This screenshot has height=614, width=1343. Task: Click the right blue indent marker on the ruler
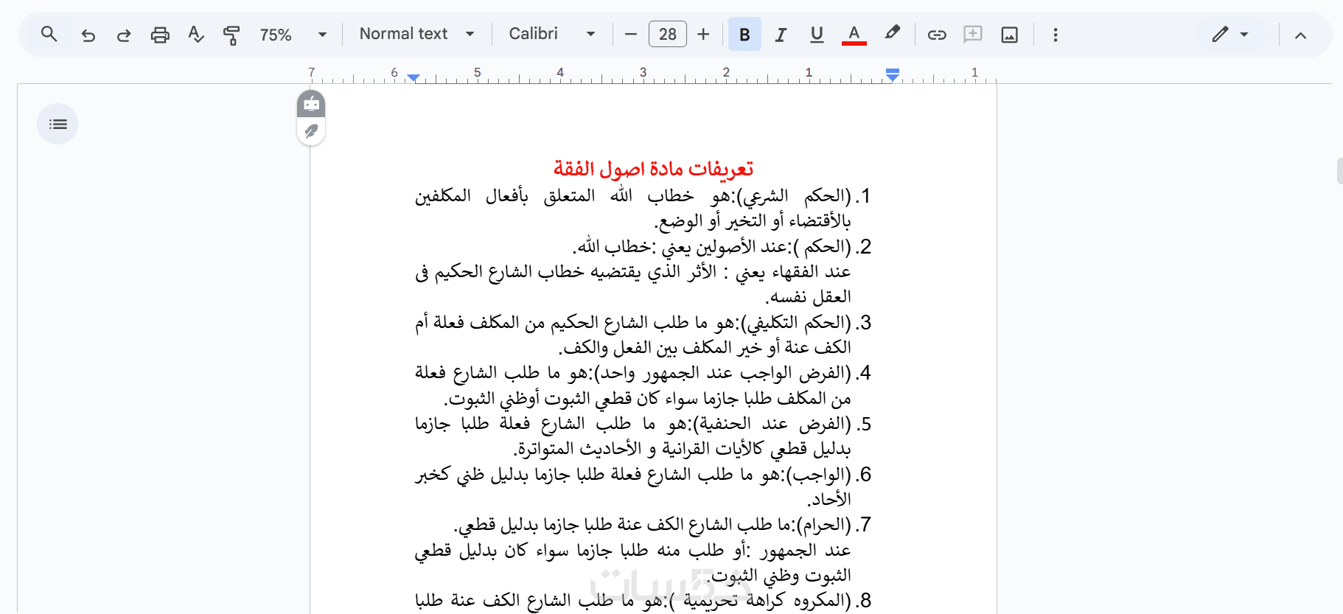point(893,74)
